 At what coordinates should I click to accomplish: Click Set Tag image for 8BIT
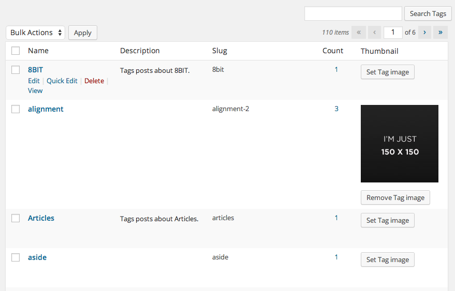(388, 72)
